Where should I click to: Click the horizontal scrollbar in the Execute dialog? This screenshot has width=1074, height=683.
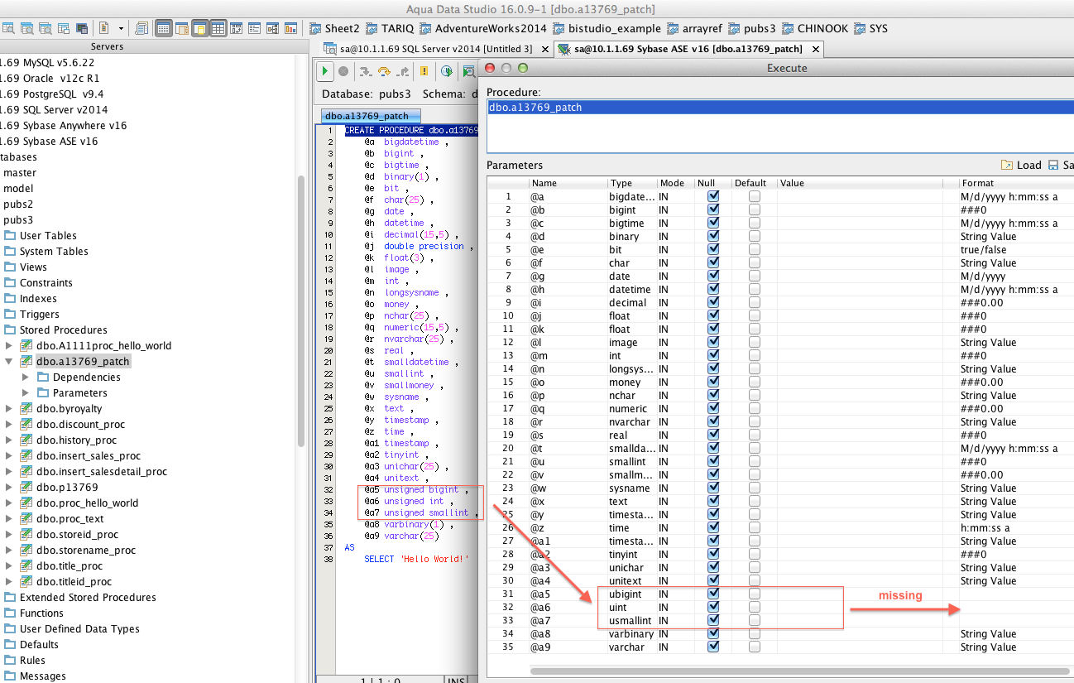[x=798, y=670]
